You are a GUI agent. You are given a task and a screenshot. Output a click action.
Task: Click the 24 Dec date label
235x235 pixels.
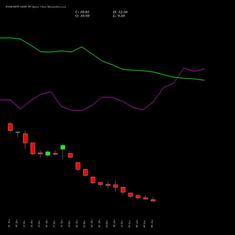[x=92, y=224]
